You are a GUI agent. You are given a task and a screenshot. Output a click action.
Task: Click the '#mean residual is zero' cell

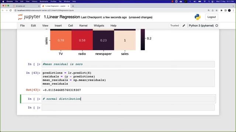(128, 64)
